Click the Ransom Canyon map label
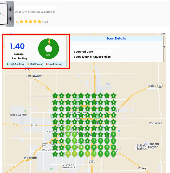Screen dimensions: 170x173 pos(153,146)
